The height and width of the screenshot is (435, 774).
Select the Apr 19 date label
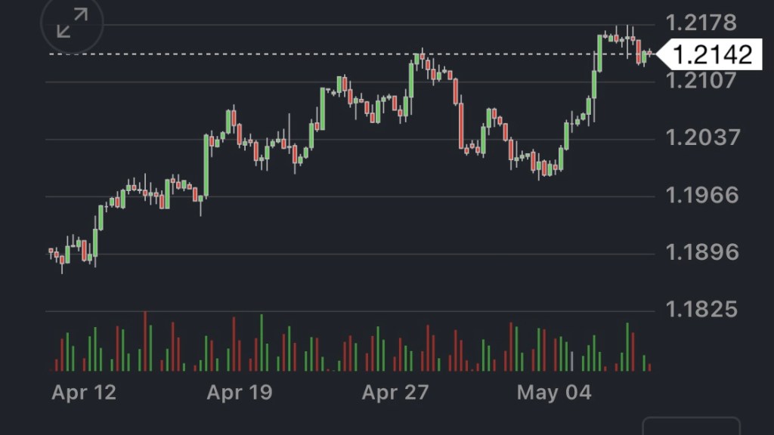click(239, 393)
